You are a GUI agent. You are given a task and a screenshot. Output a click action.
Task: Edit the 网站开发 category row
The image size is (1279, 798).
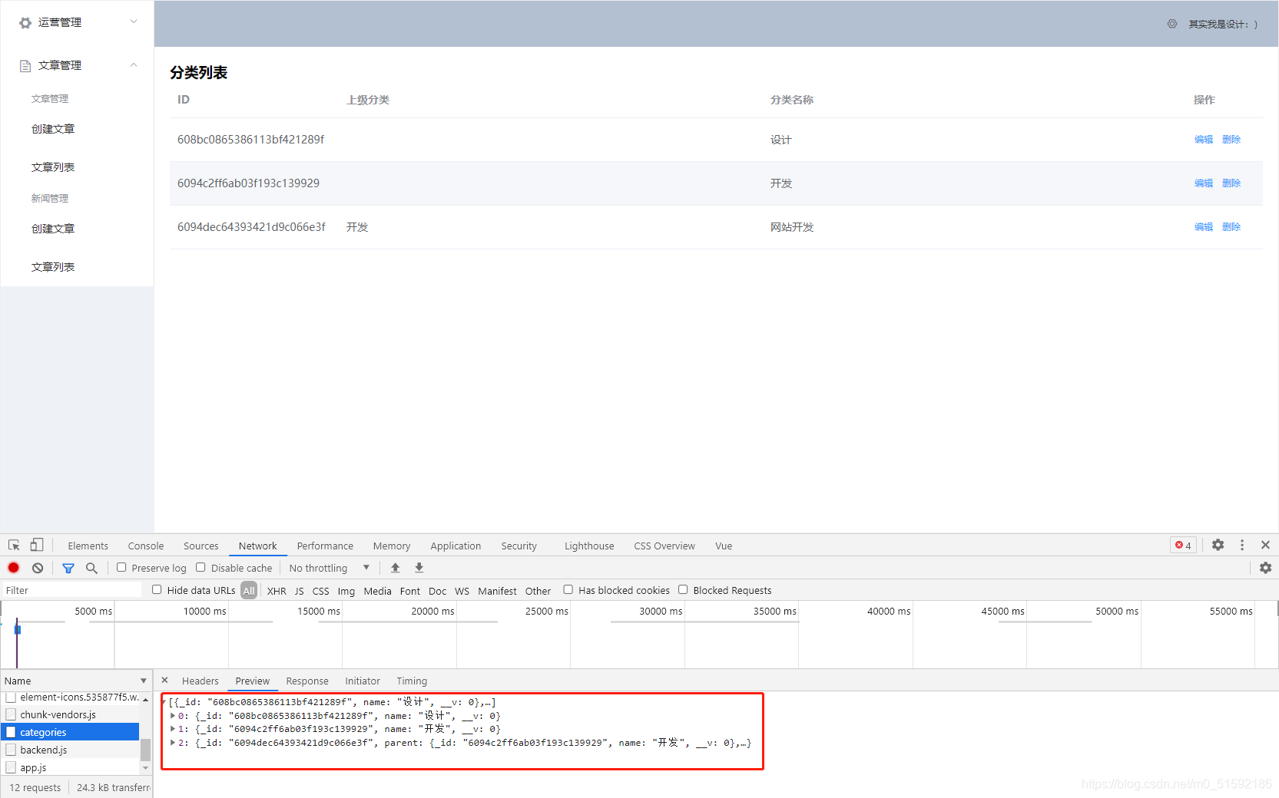(1204, 227)
